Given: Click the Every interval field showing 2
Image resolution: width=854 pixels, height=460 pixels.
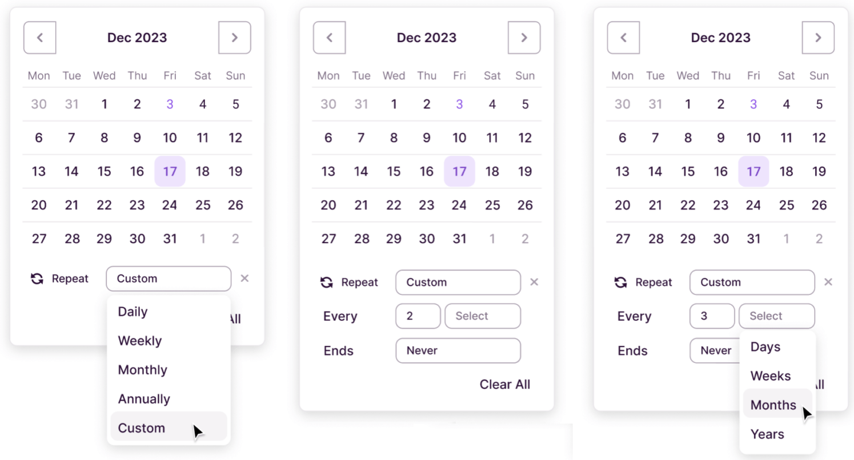Looking at the screenshot, I should coord(418,316).
